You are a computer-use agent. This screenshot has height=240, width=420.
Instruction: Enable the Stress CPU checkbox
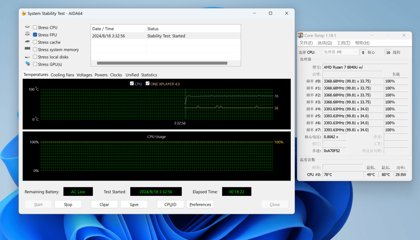click(x=35, y=28)
